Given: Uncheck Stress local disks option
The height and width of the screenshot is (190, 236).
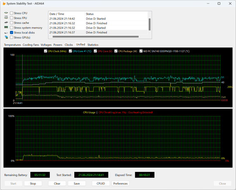Looking at the screenshot, I should (x=12, y=33).
